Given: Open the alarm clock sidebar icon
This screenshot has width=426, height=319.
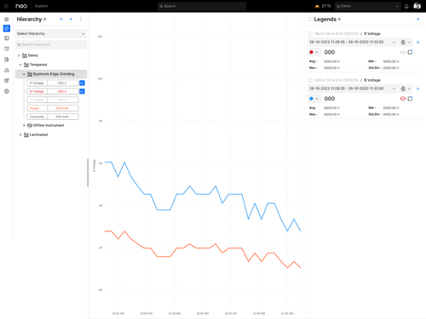Looking at the screenshot, I should (x=7, y=48).
